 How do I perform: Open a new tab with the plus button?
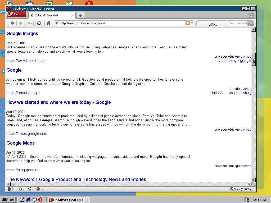[x=80, y=15]
